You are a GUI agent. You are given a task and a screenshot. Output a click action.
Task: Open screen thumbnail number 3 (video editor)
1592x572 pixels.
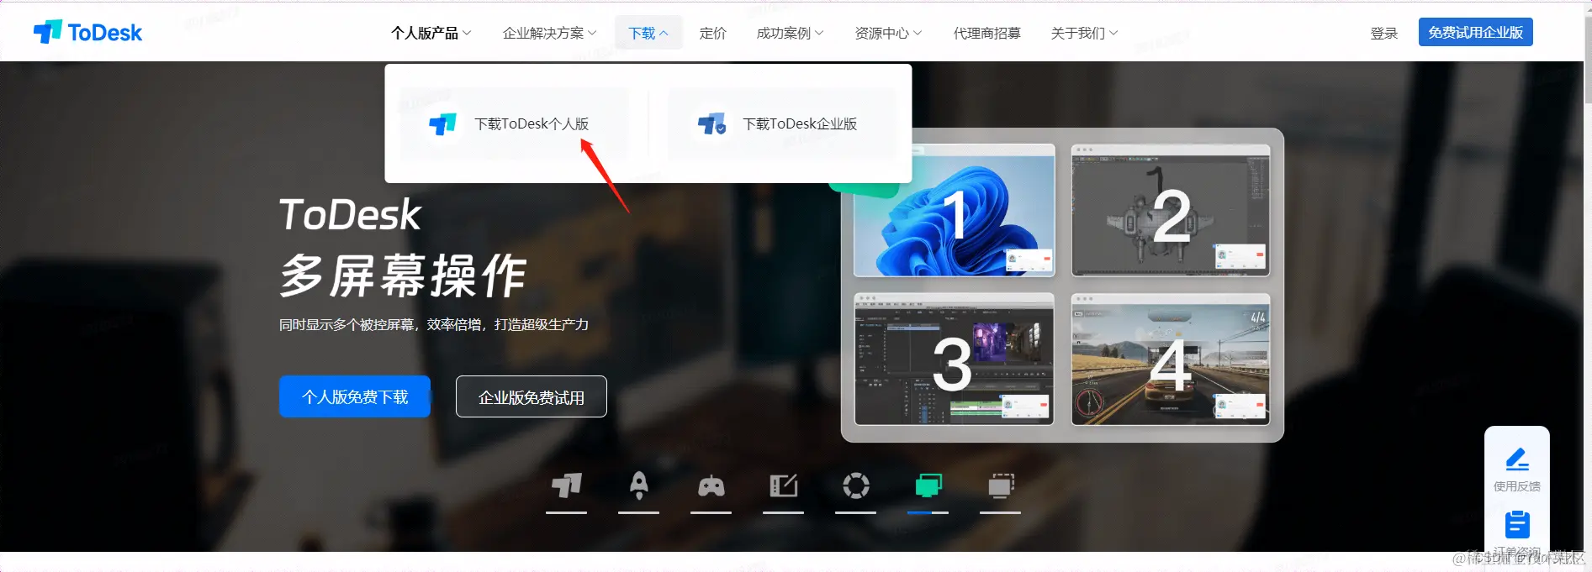[954, 359]
